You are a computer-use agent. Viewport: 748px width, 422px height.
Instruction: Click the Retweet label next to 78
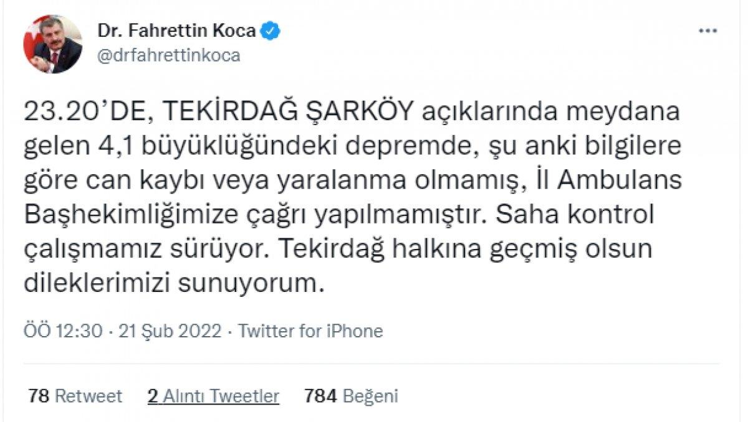(89, 395)
